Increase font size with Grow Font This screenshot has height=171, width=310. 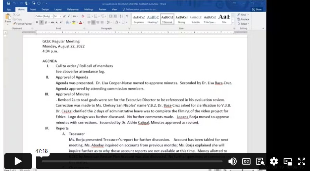click(x=65, y=17)
